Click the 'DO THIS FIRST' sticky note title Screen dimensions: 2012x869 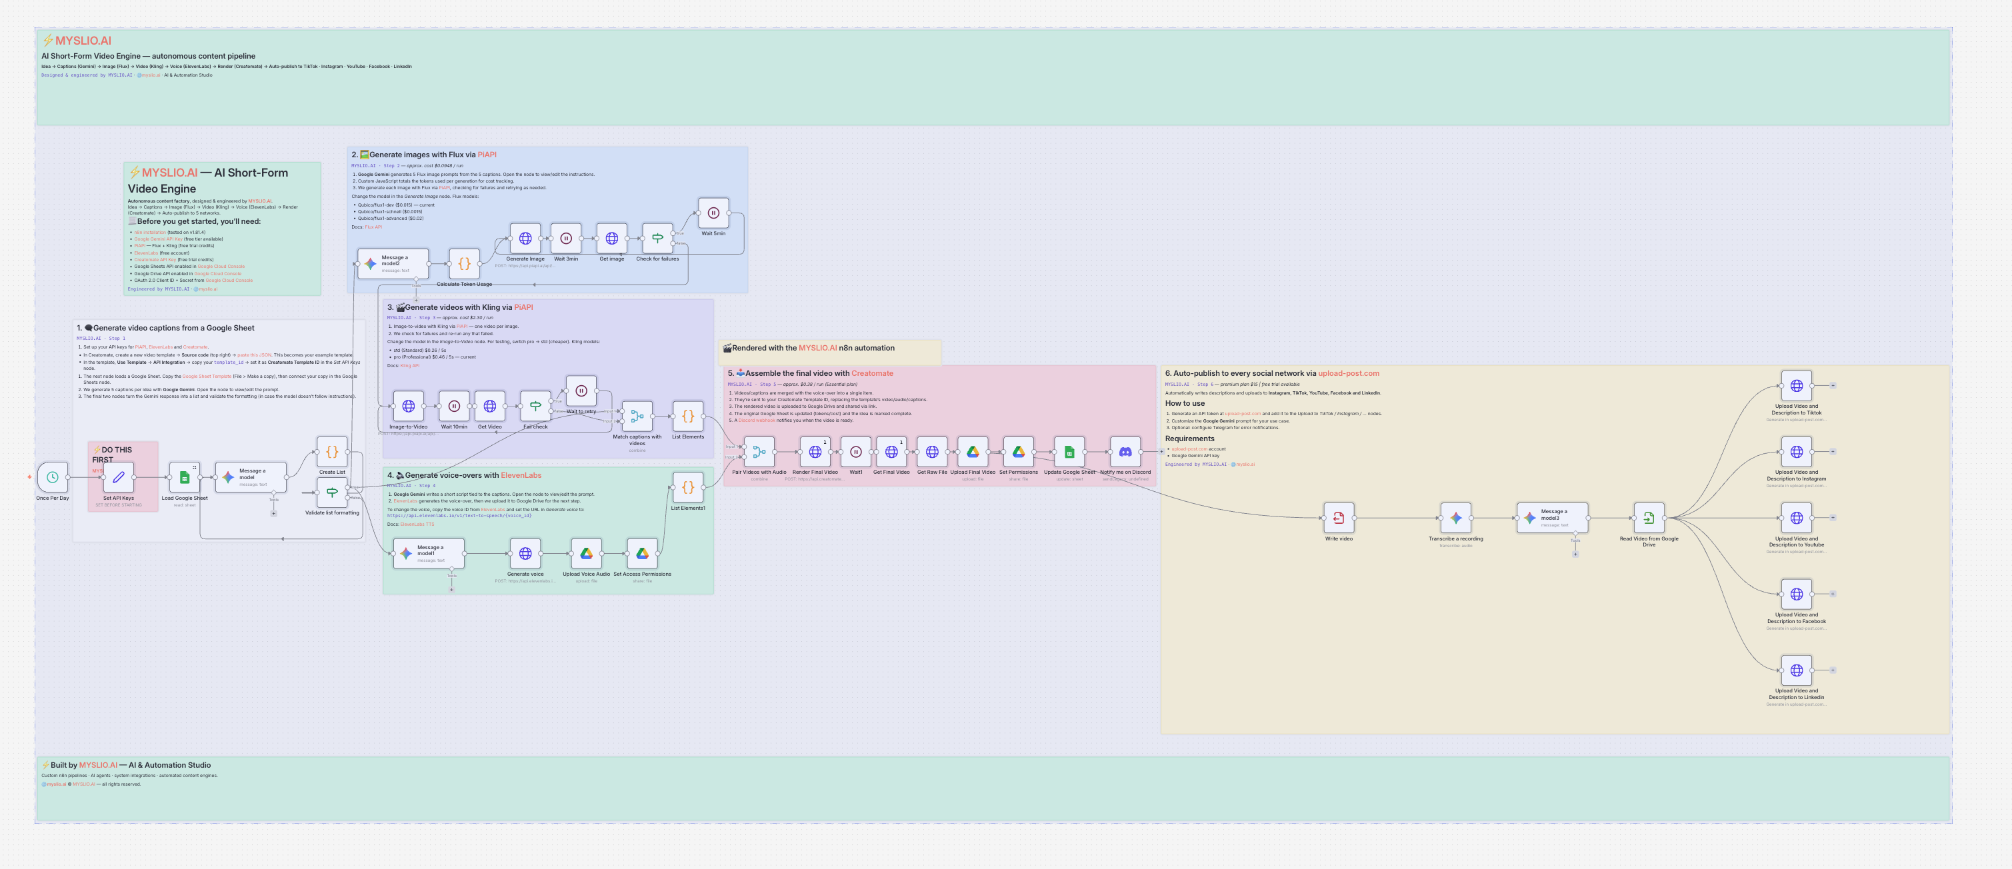coord(113,454)
